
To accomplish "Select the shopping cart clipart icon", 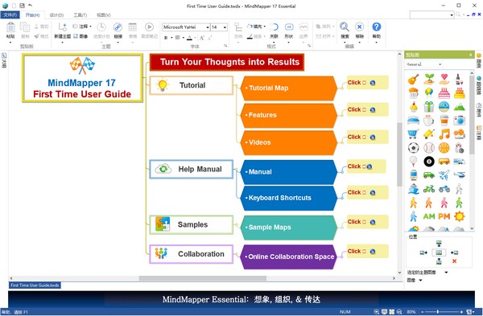I will click(414, 134).
